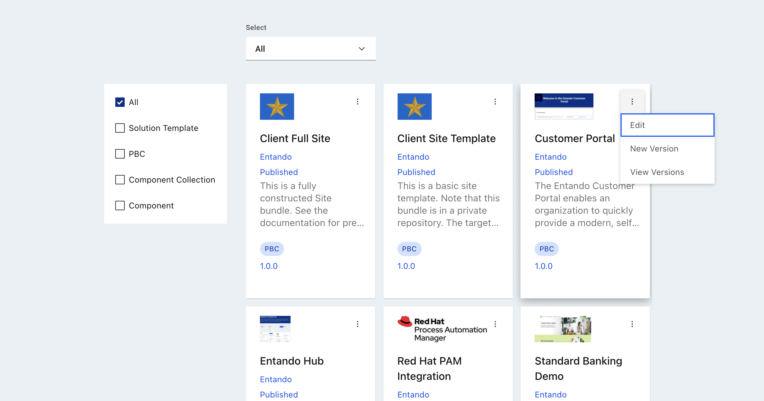Viewport: 764px width, 401px height.
Task: Expand the Select All dropdown
Action: coord(310,48)
